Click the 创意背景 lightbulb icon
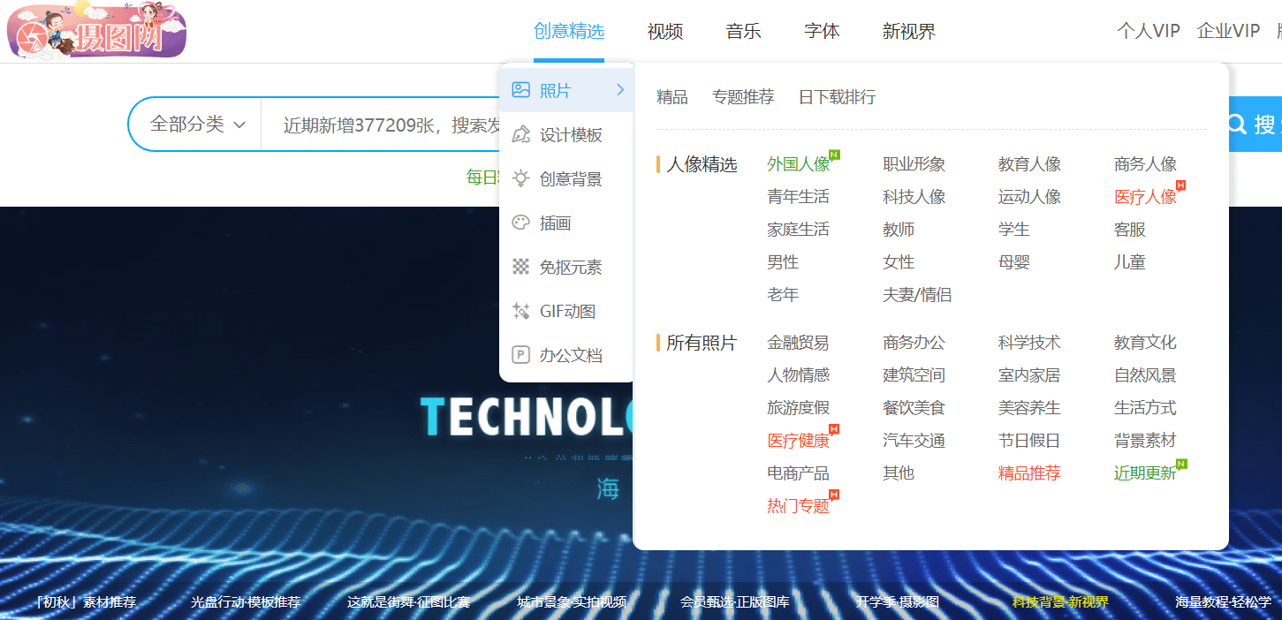 [521, 178]
